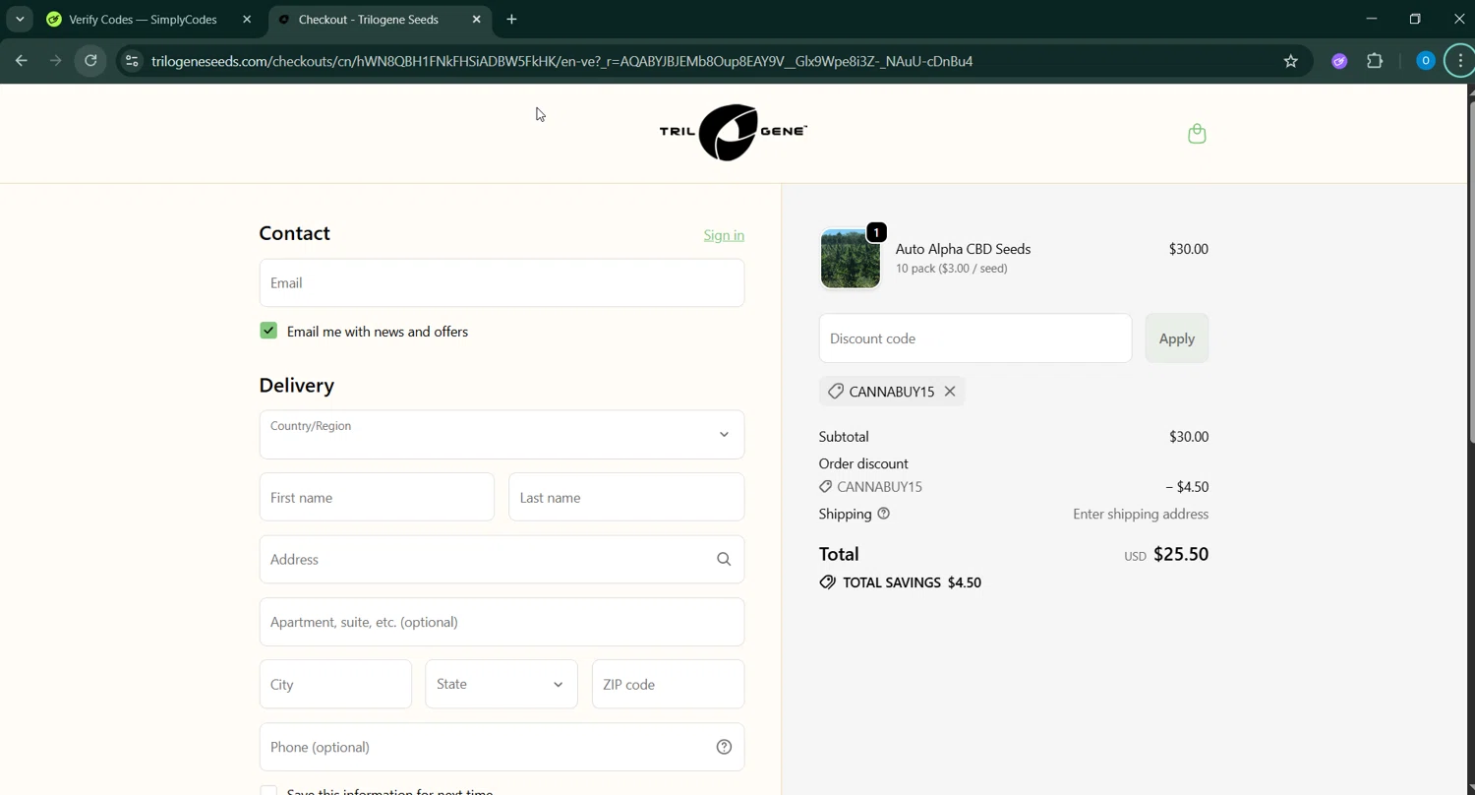Remove the CANNABUY15 discount code
Image resolution: width=1475 pixels, height=795 pixels.
coord(950,392)
